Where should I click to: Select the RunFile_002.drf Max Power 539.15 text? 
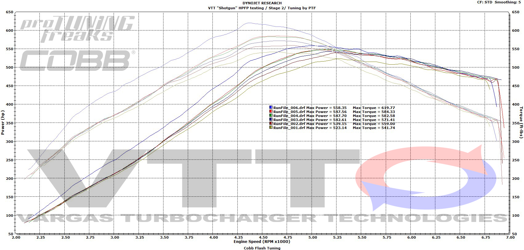click(x=310, y=124)
